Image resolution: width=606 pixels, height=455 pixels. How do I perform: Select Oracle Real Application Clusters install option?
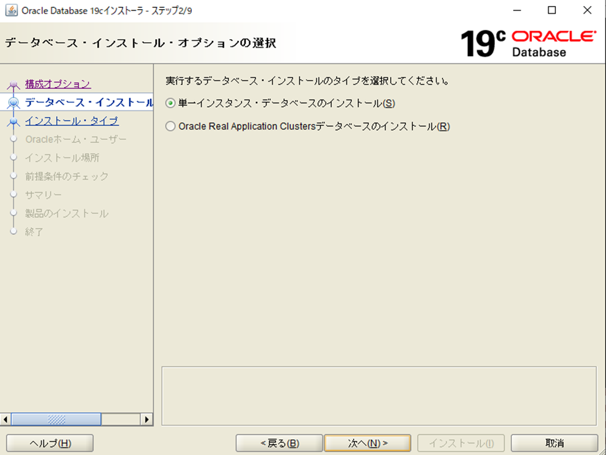pyautogui.click(x=170, y=127)
